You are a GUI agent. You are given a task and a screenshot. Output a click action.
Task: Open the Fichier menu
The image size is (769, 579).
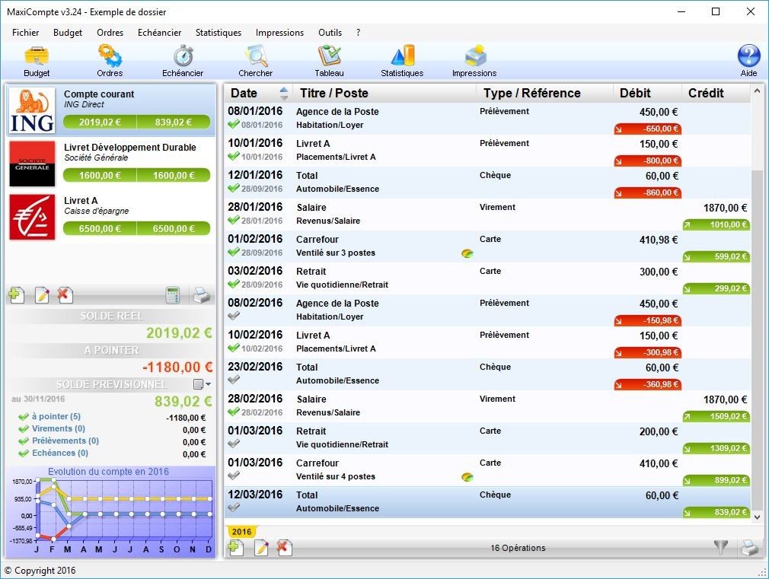[x=25, y=33]
